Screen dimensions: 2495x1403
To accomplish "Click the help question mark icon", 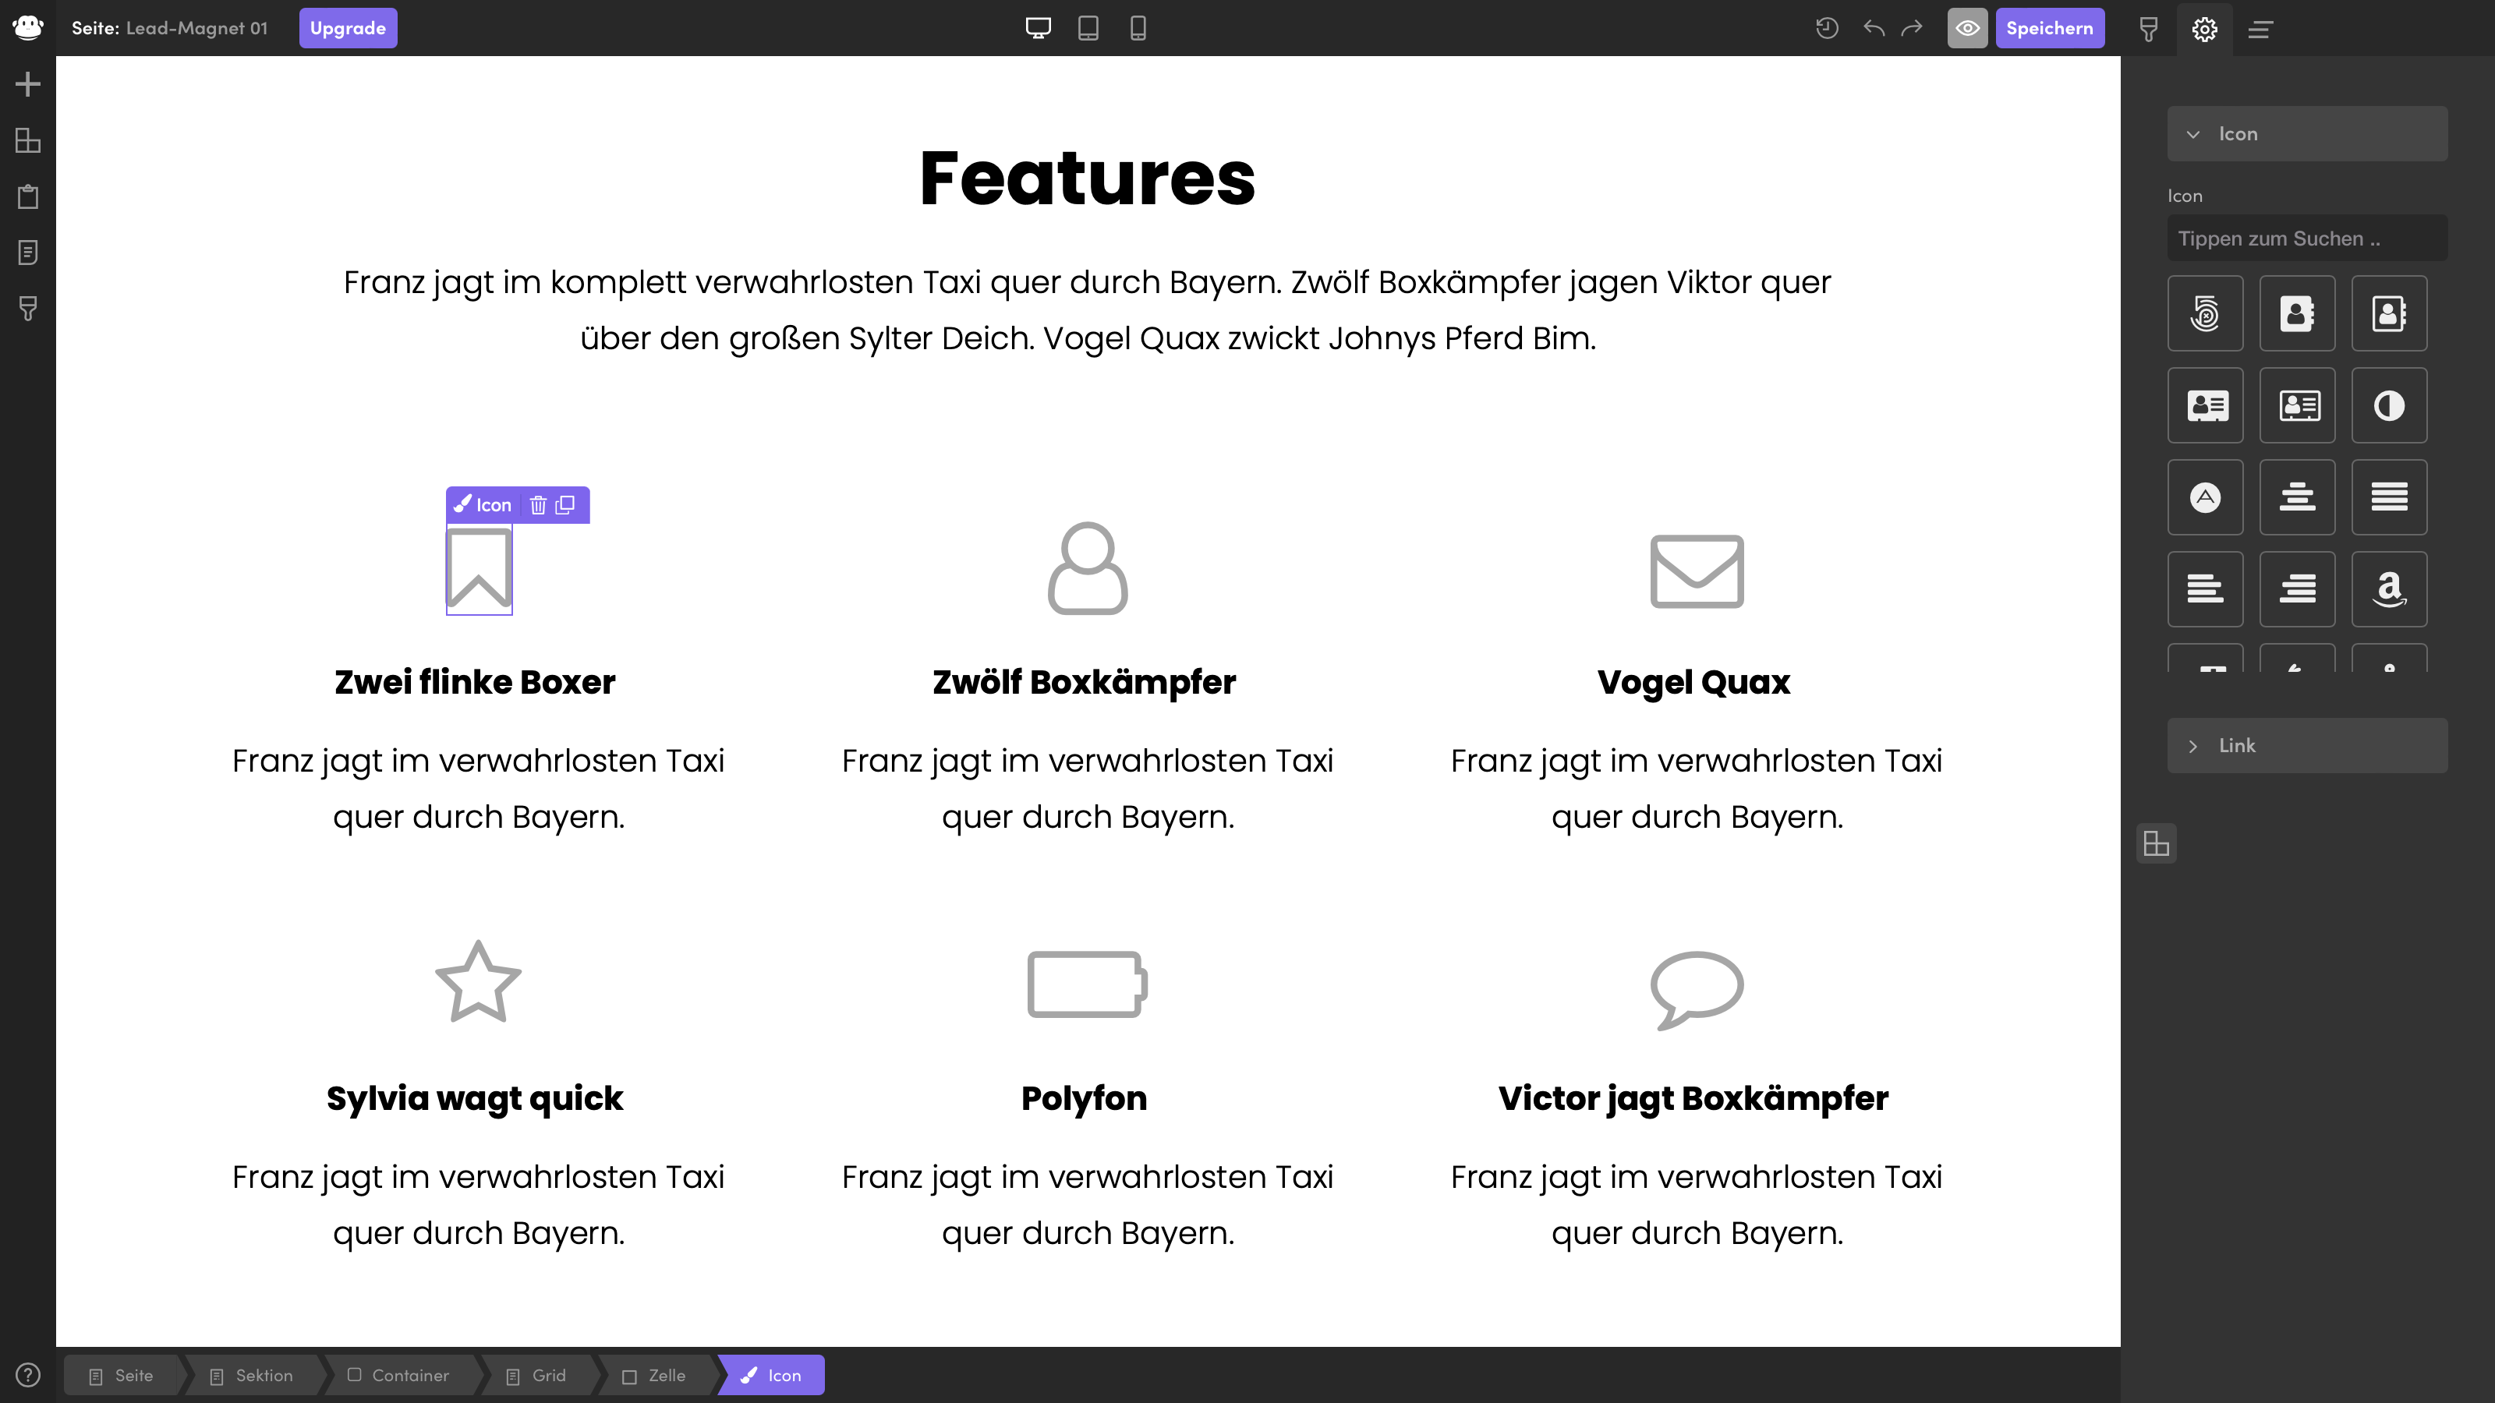I will click(x=28, y=1375).
